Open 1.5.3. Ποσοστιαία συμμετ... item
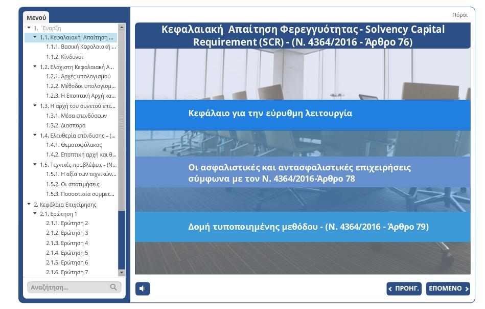 [80, 194]
